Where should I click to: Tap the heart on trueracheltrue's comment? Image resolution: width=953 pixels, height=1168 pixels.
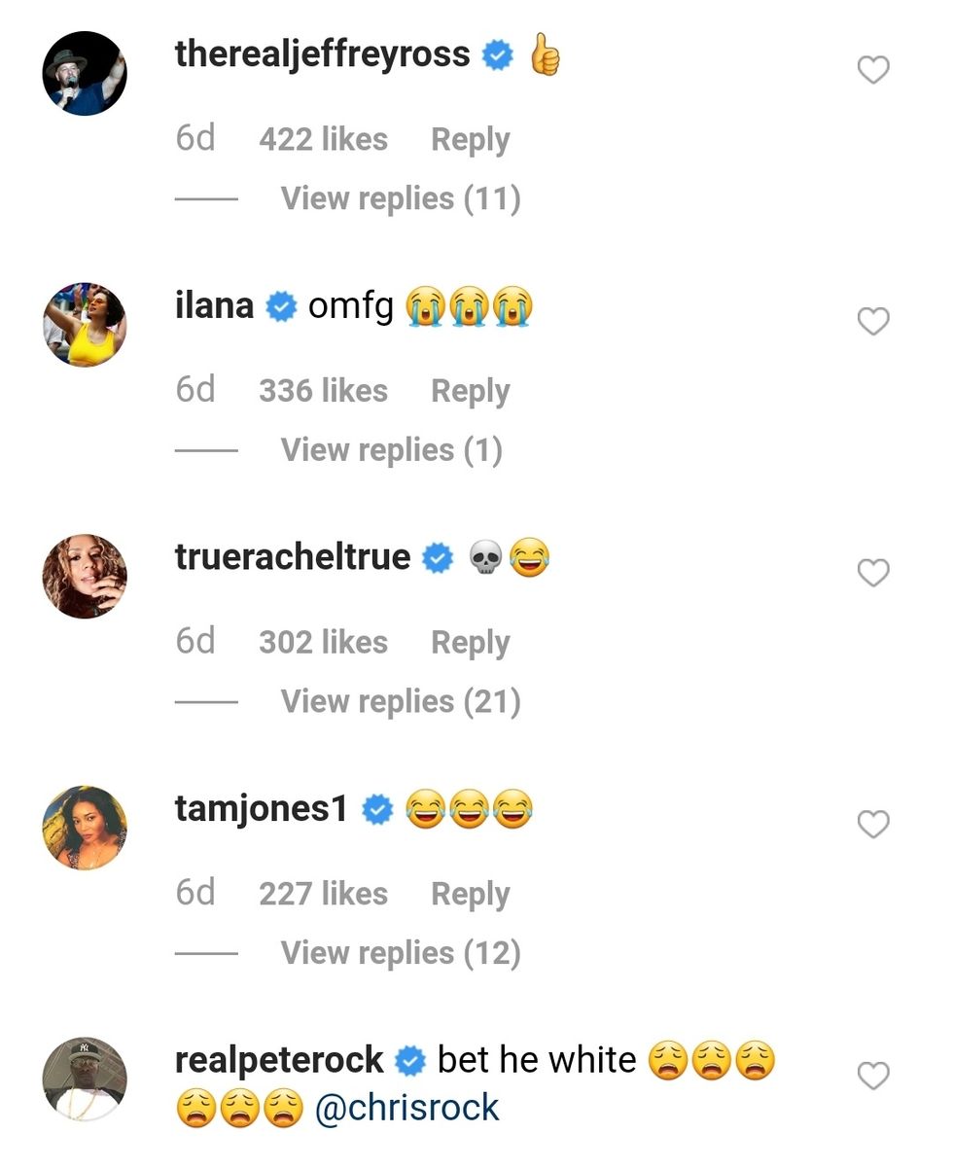click(x=873, y=573)
